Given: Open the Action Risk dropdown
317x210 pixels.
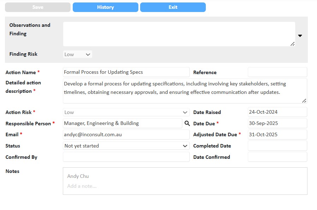Looking at the screenshot, I should coord(126,112).
